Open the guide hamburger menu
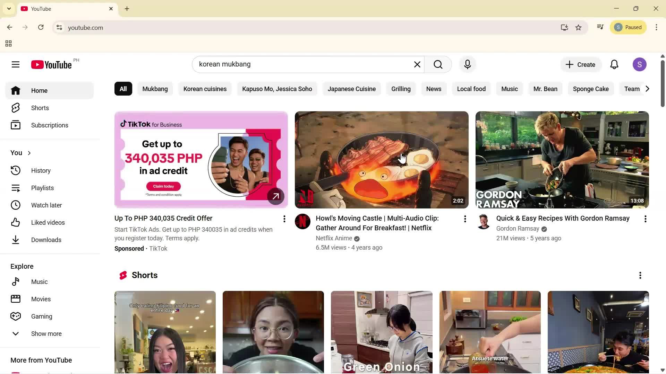This screenshot has height=374, width=666. click(x=15, y=64)
